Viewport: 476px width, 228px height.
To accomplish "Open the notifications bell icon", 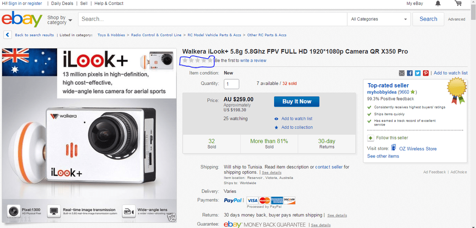I will (438, 4).
